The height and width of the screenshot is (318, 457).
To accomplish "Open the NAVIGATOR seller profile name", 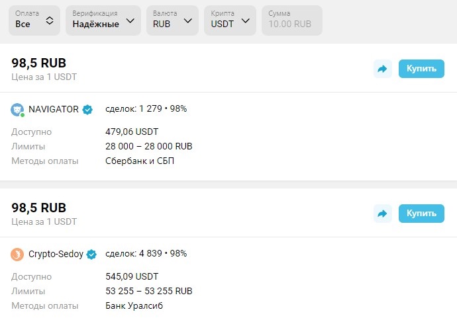I will pos(54,109).
